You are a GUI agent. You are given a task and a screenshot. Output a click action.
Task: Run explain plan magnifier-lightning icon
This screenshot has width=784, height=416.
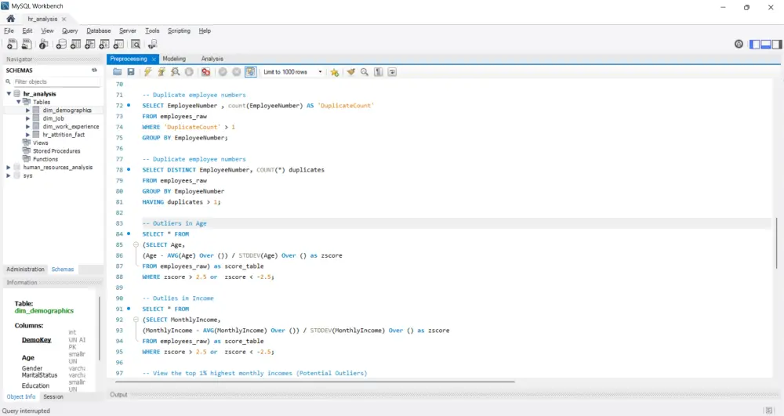[175, 72]
